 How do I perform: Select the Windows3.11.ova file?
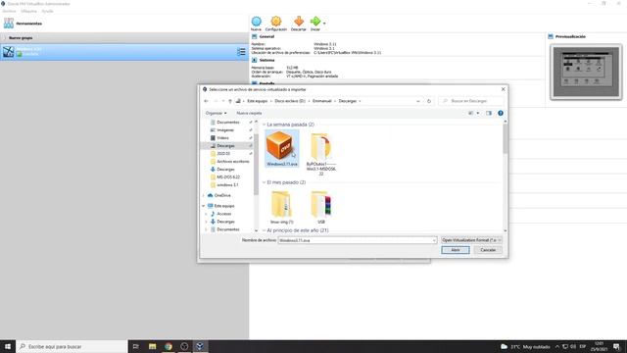tap(282, 148)
